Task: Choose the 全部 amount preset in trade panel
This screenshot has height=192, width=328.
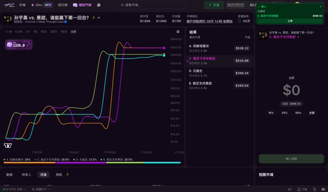Action: 312,113
